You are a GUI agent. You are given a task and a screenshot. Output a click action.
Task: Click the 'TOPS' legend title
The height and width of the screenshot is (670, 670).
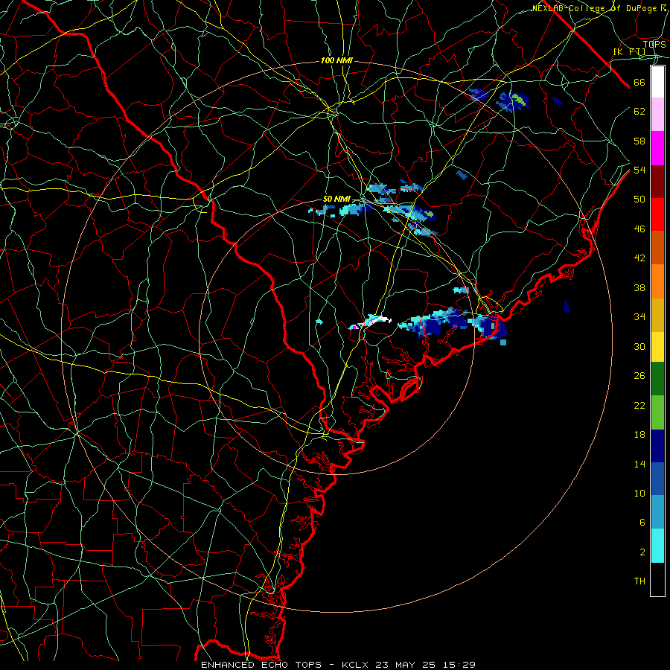point(654,45)
